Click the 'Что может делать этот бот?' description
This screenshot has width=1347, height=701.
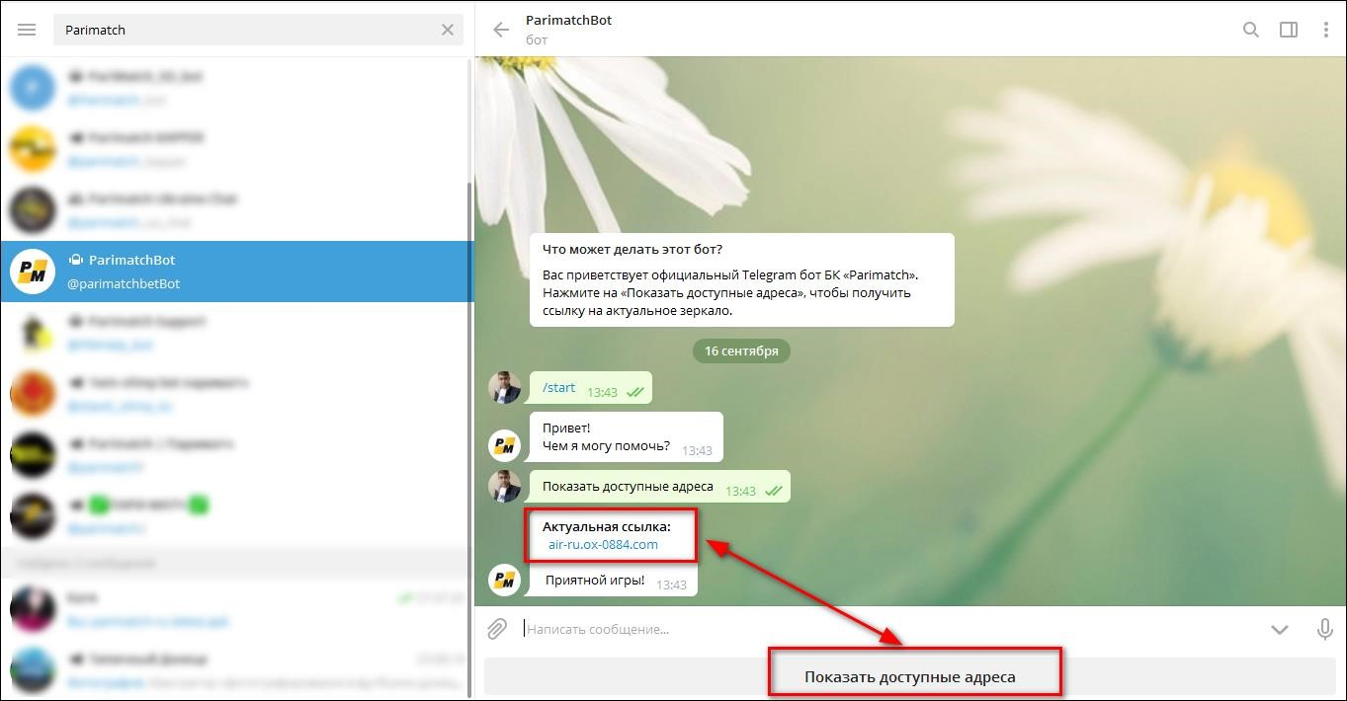point(741,279)
